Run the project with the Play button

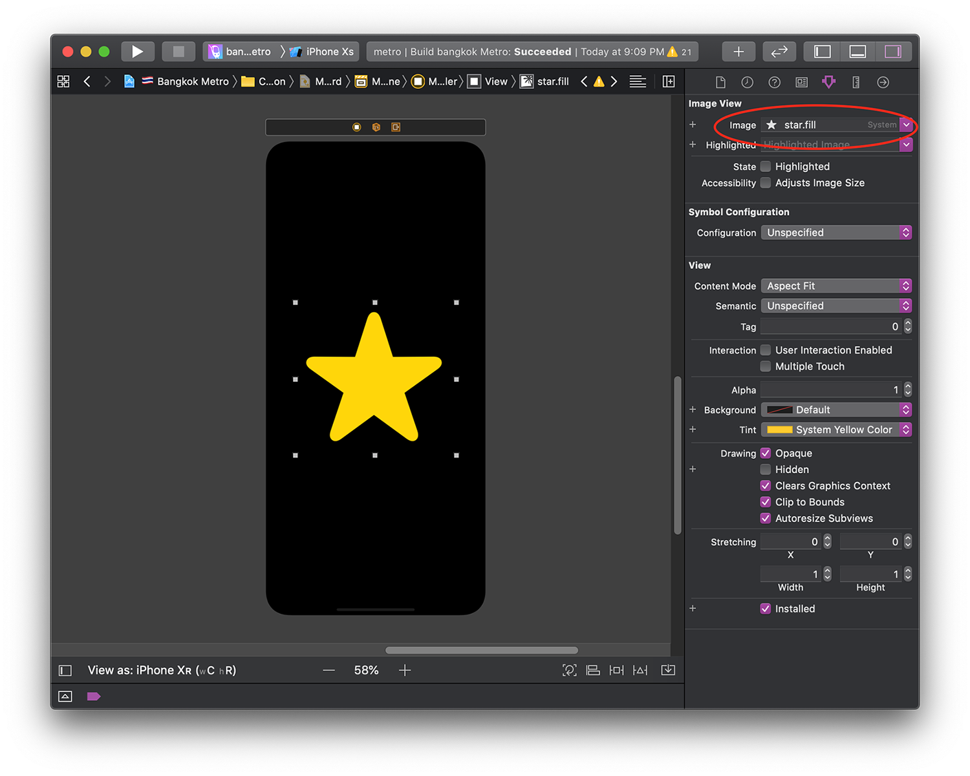tap(138, 51)
